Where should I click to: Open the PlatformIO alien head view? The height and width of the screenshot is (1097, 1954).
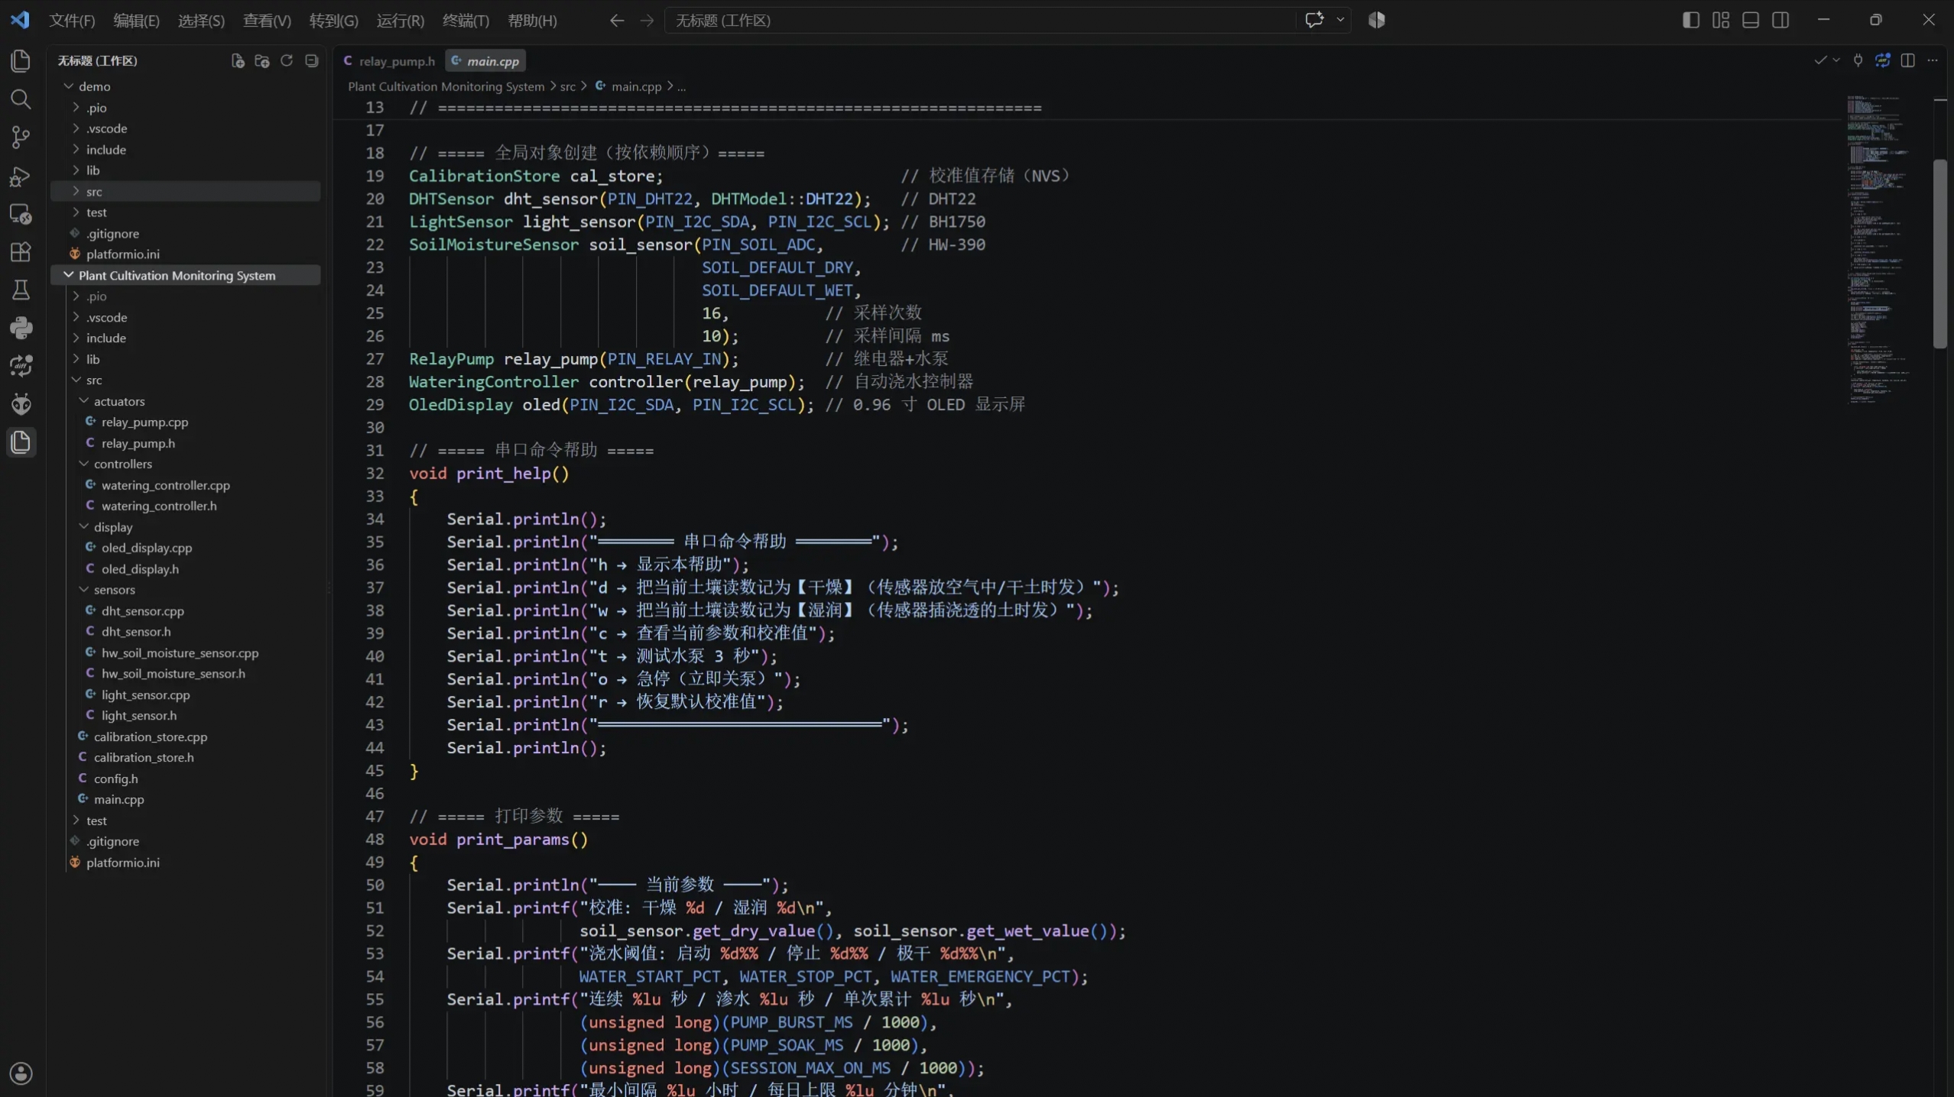[x=21, y=404]
